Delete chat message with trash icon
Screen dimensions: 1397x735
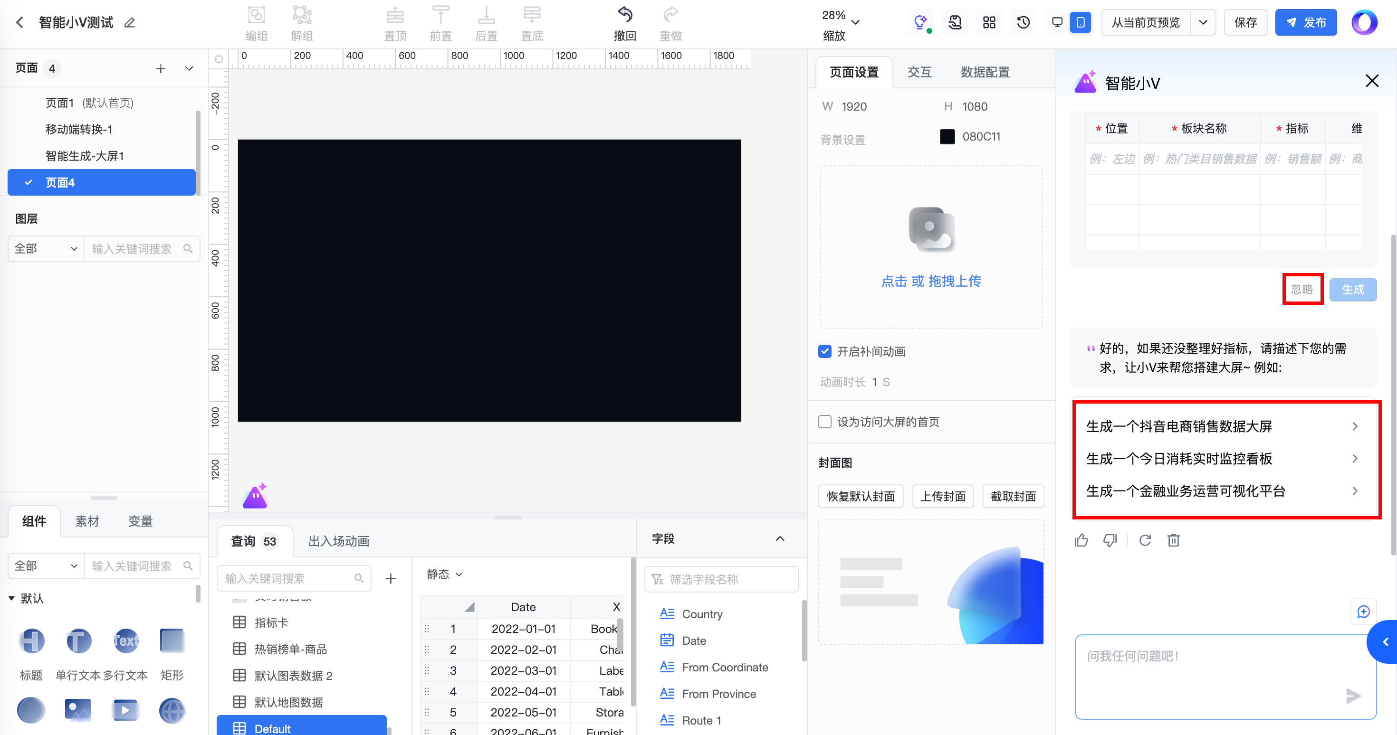tap(1174, 540)
